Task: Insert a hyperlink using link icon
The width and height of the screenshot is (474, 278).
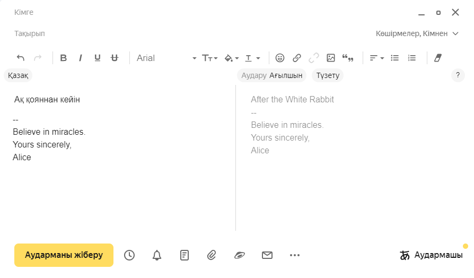Action: point(297,58)
